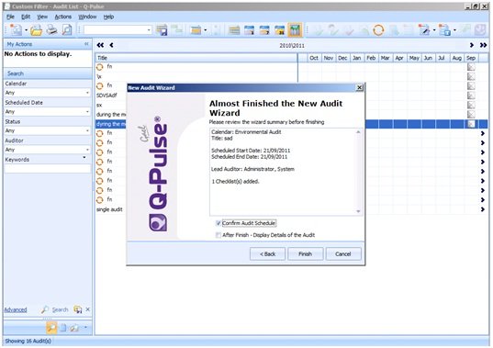Click the 2010\2011 year label
Image resolution: width=493 pixels, height=348 pixels.
292,46
